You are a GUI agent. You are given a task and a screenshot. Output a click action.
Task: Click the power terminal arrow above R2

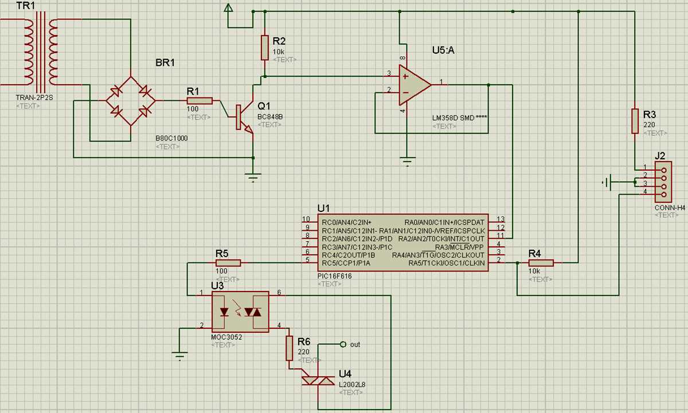[228, 8]
